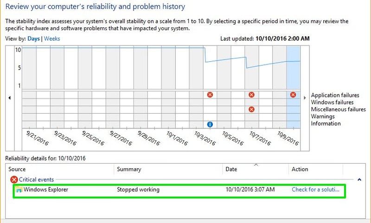371x223 pixels.
Task: Click the 'Last updated: 10/10/2016 2:00 AM' text
Action: 265,38
